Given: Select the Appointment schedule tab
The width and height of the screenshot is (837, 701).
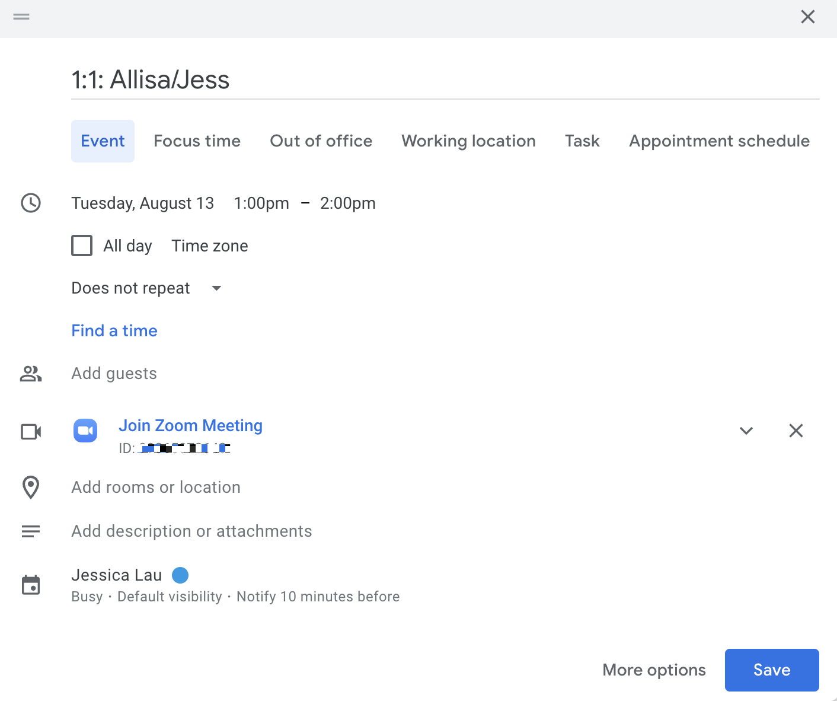Looking at the screenshot, I should tap(719, 141).
